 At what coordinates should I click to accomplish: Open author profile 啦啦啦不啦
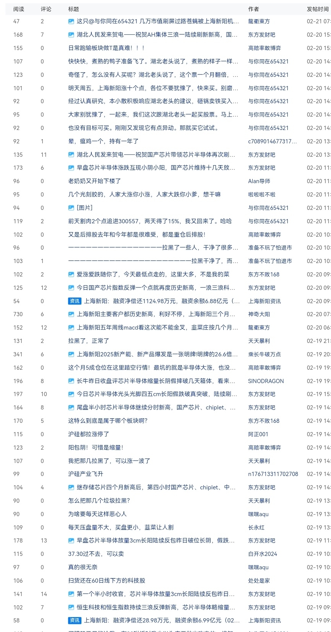point(262,195)
